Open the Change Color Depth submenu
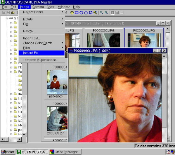 click(x=42, y=43)
